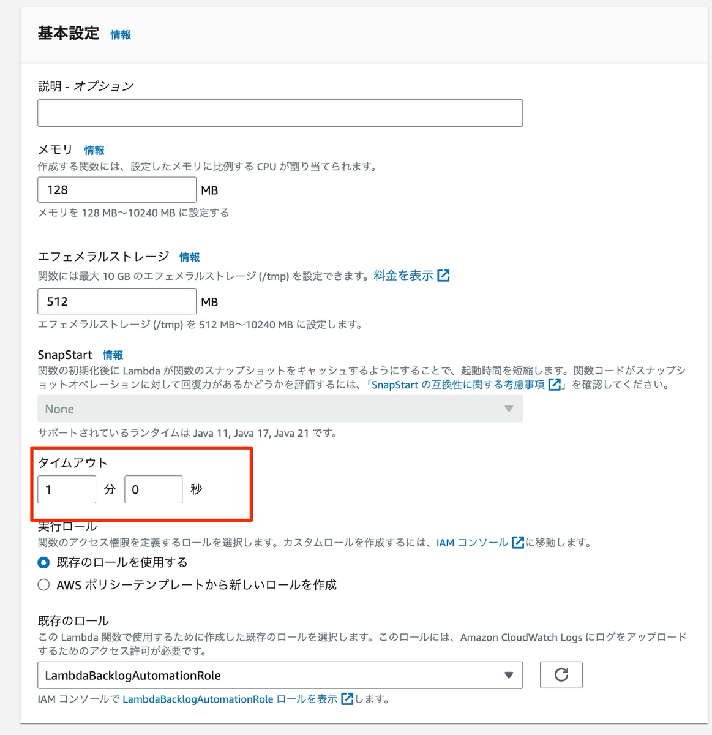Screen dimensions: 712x735
Task: Open the 情報 link next to 基本設定
Action: [x=121, y=35]
